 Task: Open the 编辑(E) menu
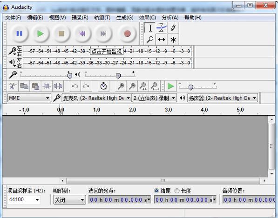pos(35,18)
